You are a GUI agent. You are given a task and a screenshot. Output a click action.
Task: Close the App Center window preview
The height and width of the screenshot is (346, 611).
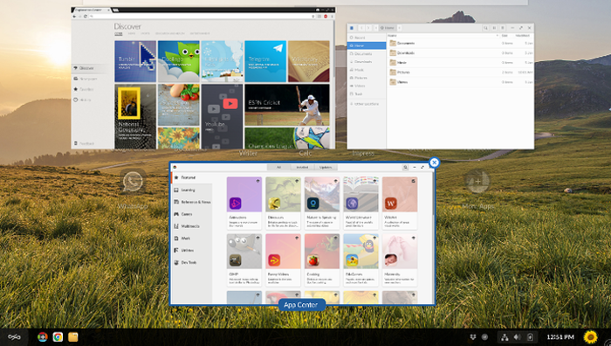tap(434, 163)
